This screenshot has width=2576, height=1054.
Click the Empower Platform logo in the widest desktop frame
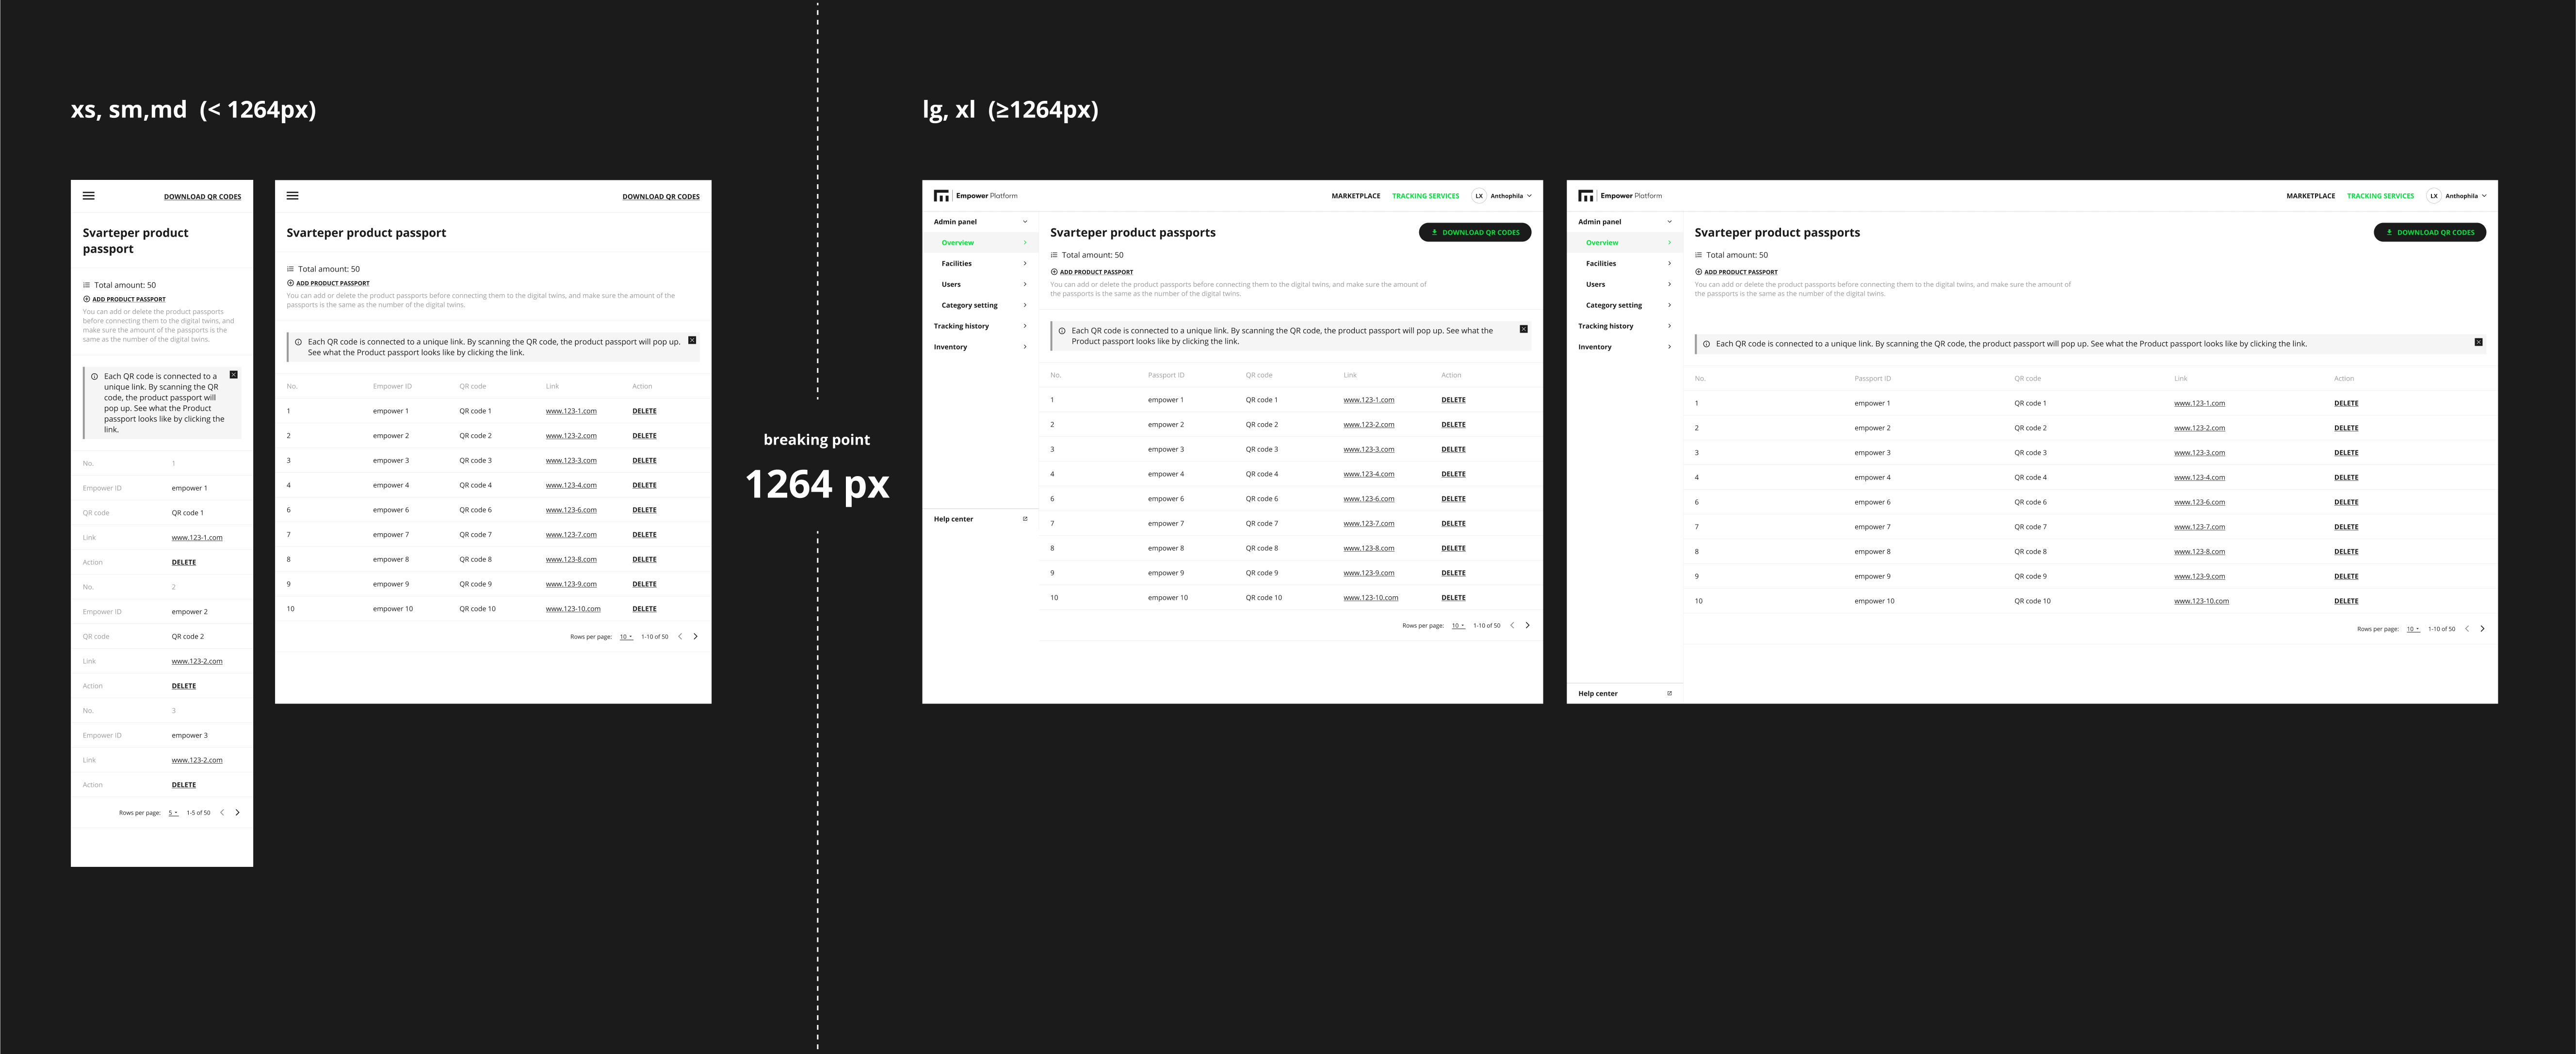pyautogui.click(x=1620, y=196)
